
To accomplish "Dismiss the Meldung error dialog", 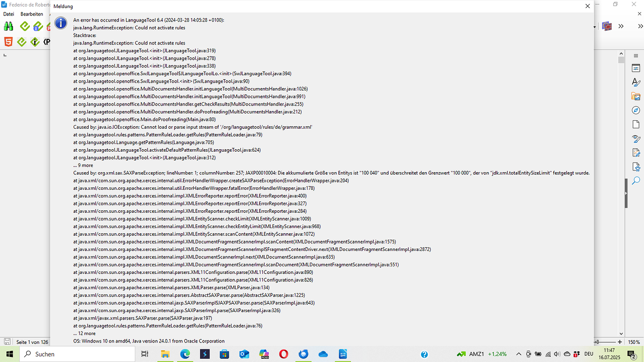I will [588, 6].
